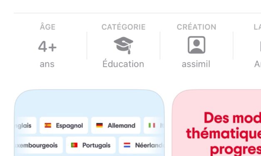Open the blue languages screenshot preview

tap(89, 123)
